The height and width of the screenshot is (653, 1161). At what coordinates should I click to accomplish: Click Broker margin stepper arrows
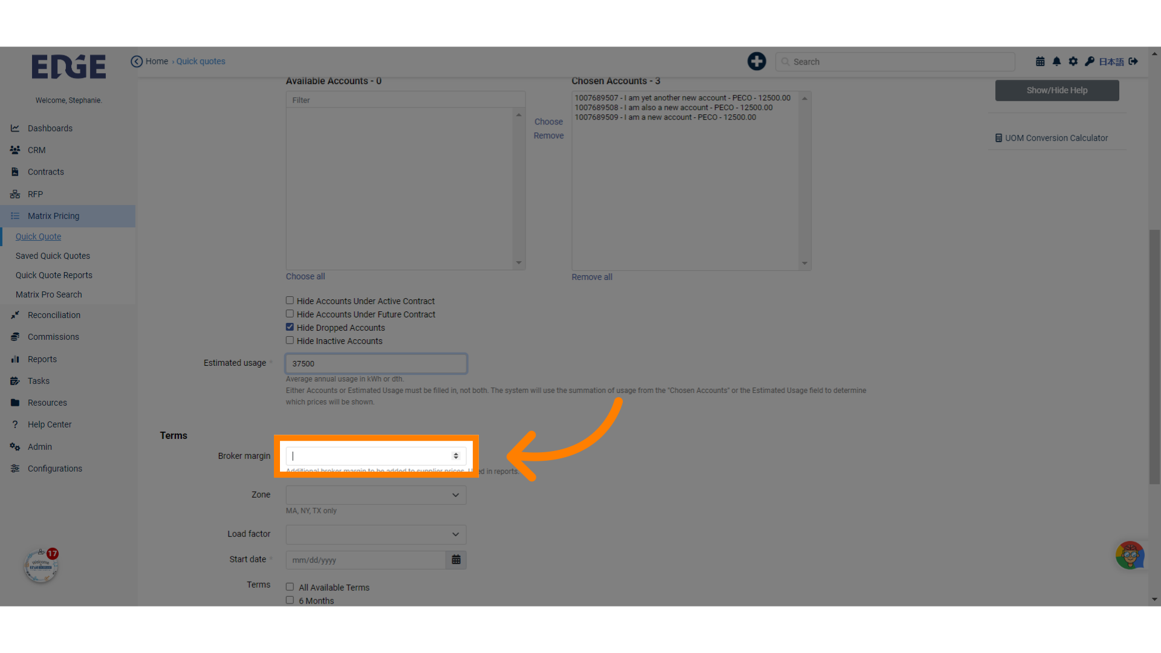point(456,456)
